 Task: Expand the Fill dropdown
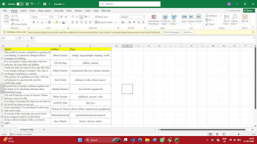[x=212, y=20]
